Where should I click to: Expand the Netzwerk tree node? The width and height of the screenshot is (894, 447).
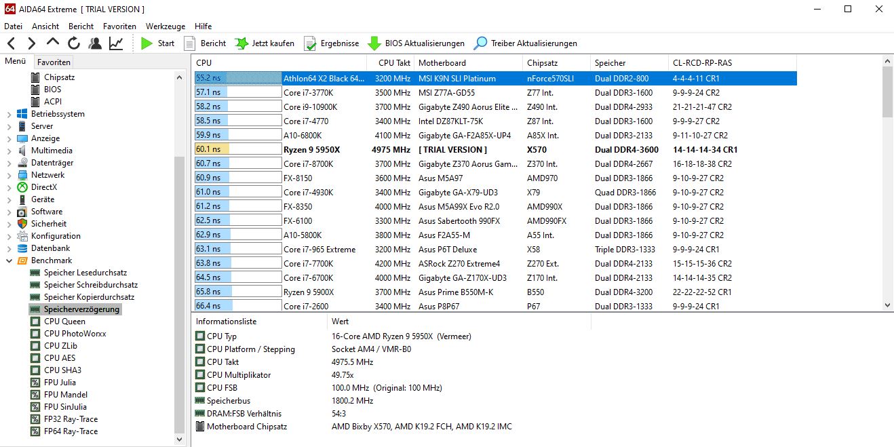tap(9, 175)
